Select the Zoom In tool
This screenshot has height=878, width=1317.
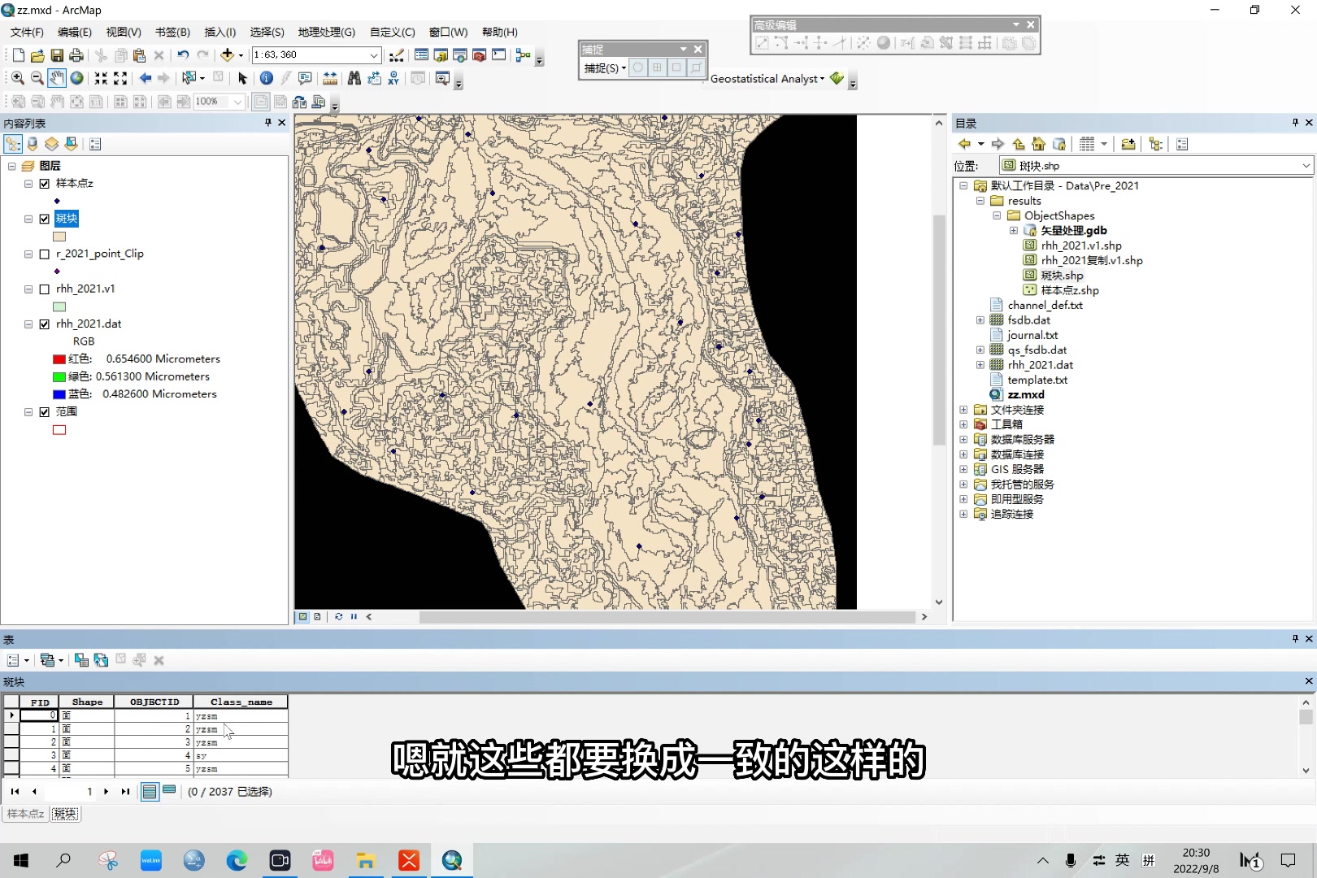[x=18, y=78]
